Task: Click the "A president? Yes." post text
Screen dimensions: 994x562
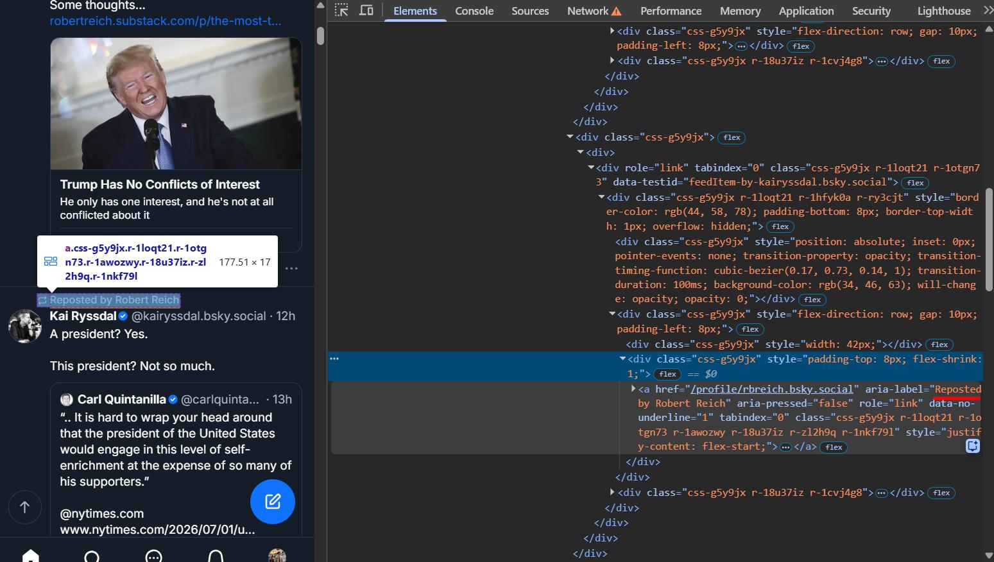Action: [x=99, y=334]
